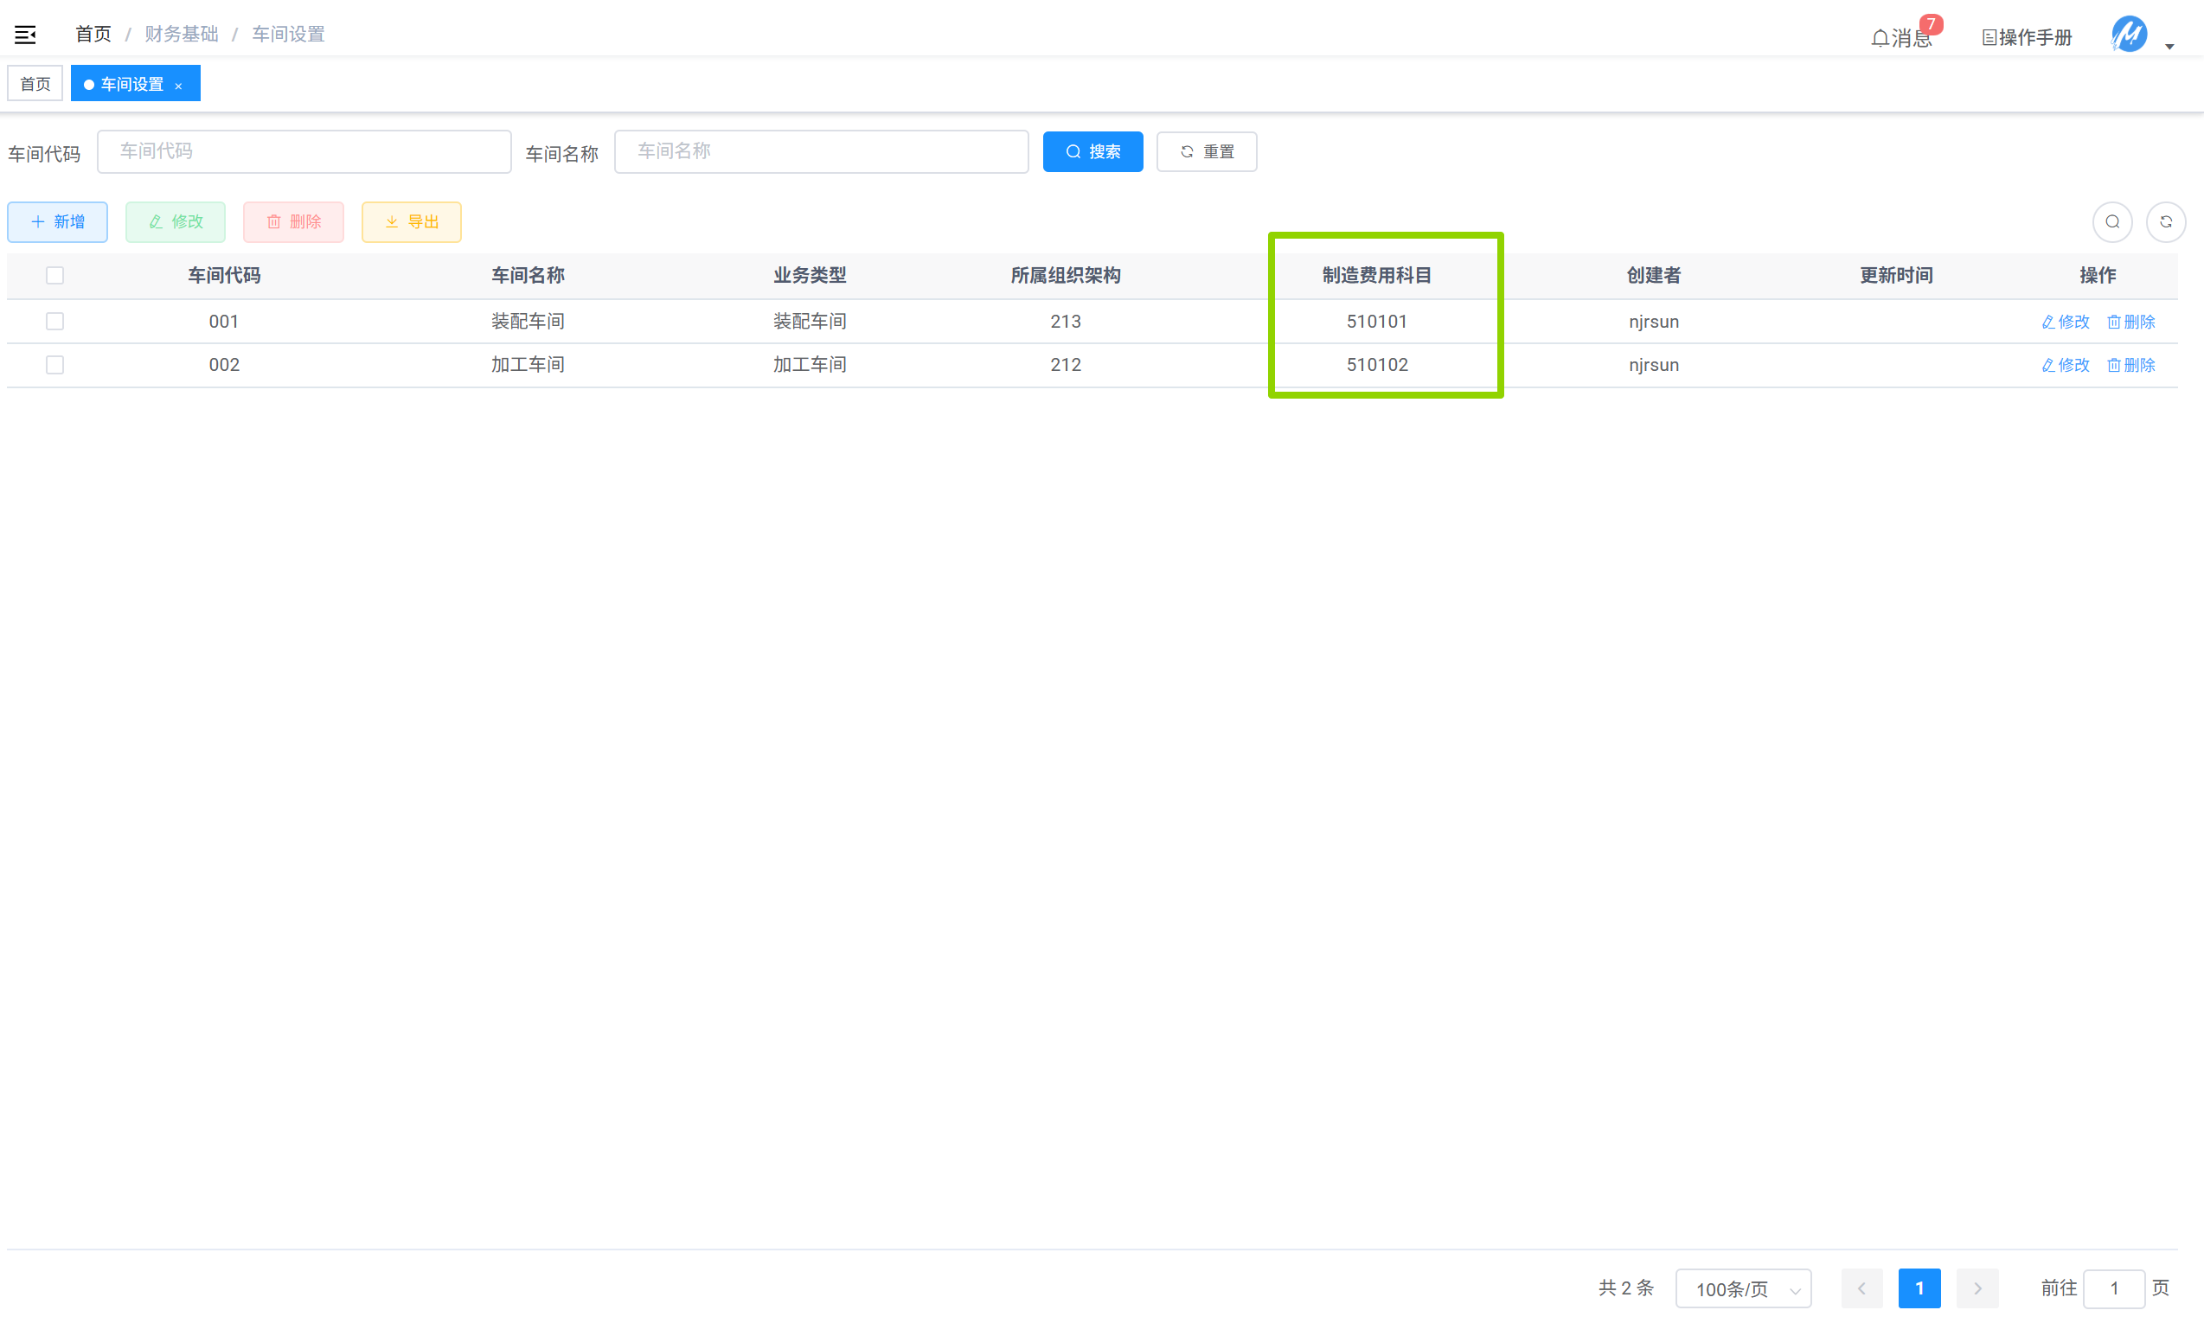2204x1323 pixels.
Task: Click the 更新时间 column header
Action: 1896,276
